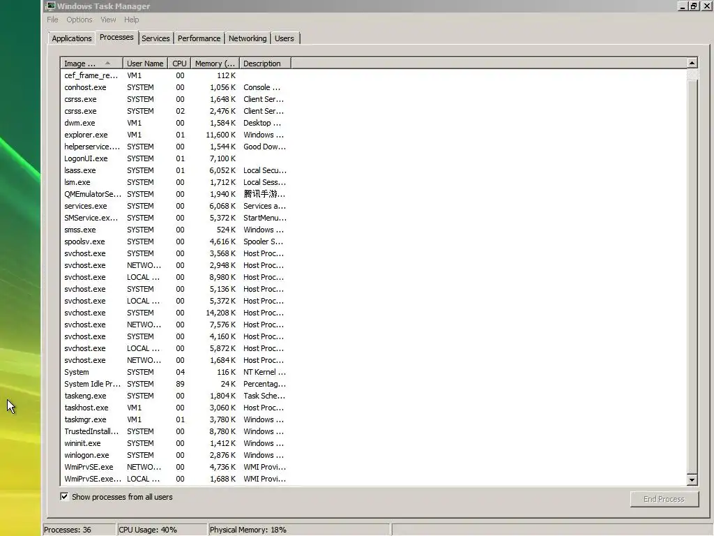
Task: Open the Help menu
Action: [131, 20]
